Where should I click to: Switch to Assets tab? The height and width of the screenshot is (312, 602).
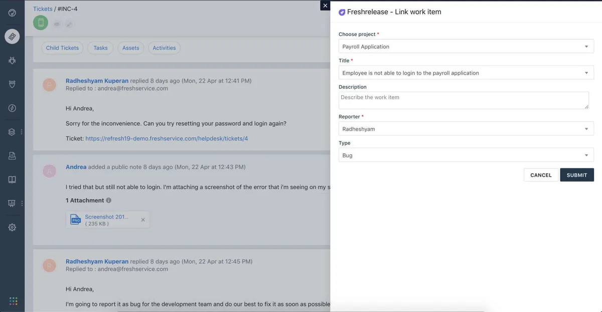tap(130, 48)
